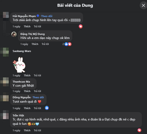Like the Saobang Mars sticker comment
This screenshot has height=134, width=147.
pos(27,76)
